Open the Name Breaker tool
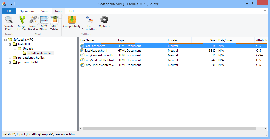Viewport: 270px width, 139px height. pyautogui.click(x=33, y=23)
